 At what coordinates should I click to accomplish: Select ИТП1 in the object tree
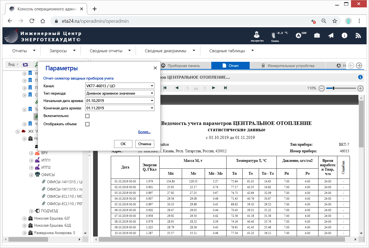click(46, 160)
